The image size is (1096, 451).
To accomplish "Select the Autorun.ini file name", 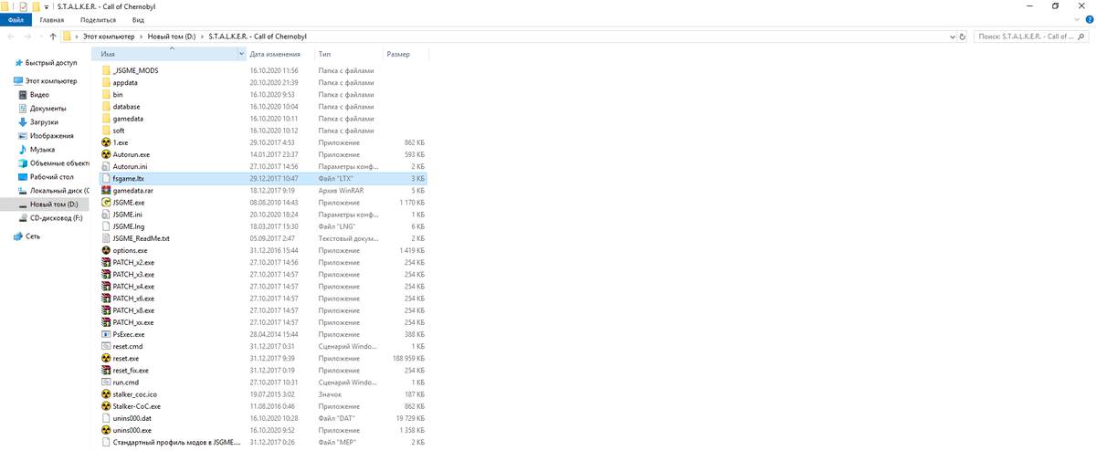I will (x=130, y=166).
